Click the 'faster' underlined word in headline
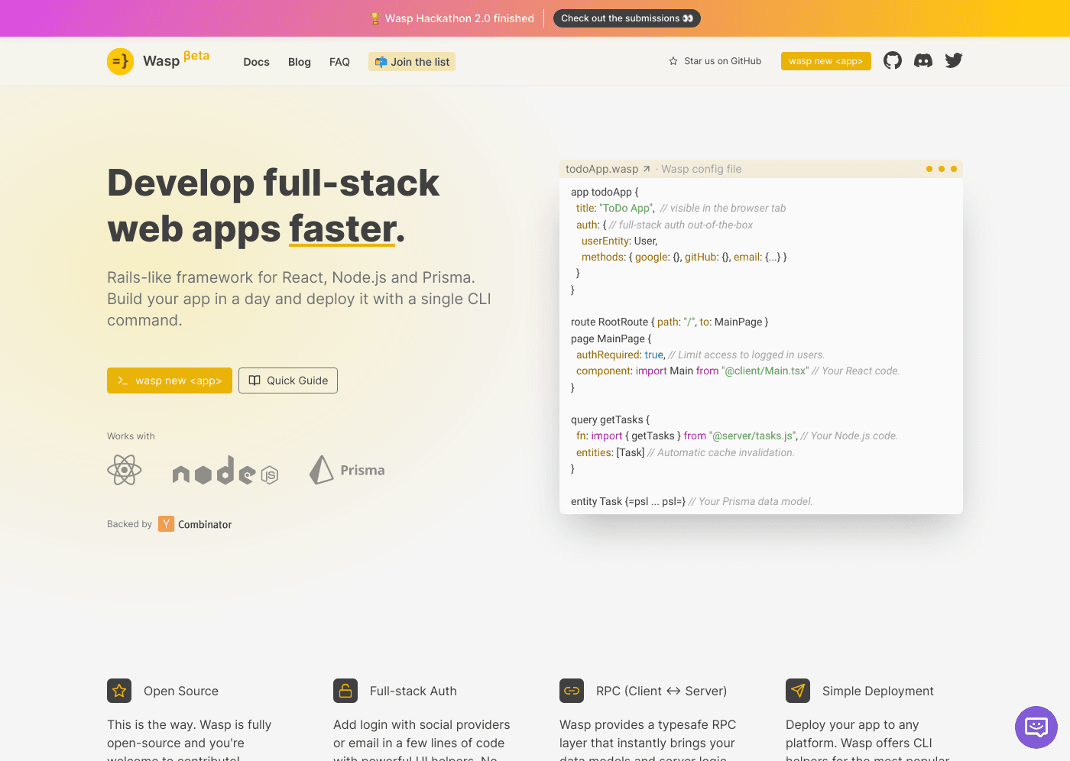 [343, 229]
